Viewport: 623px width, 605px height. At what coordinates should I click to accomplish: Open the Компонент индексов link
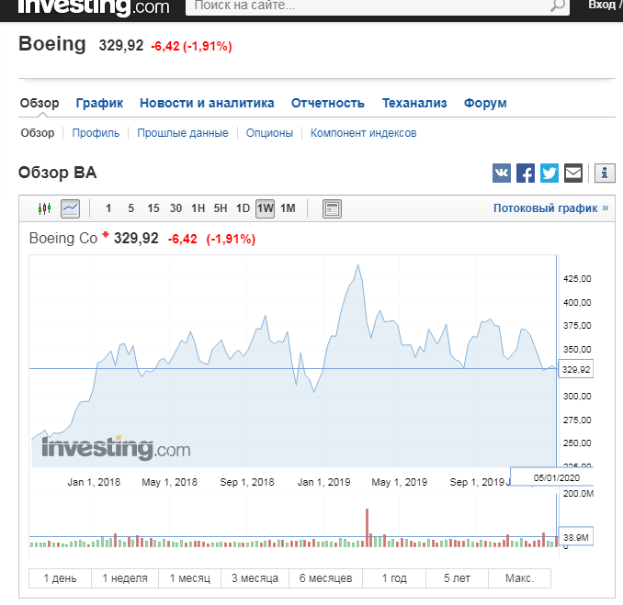363,133
